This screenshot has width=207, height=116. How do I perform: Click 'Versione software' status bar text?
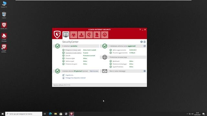tap(62, 85)
